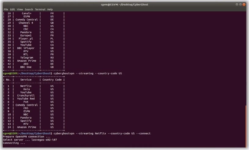The image size is (249, 150).
Task: Click the 'BBC iPlayer' entry
Action: (26, 48)
